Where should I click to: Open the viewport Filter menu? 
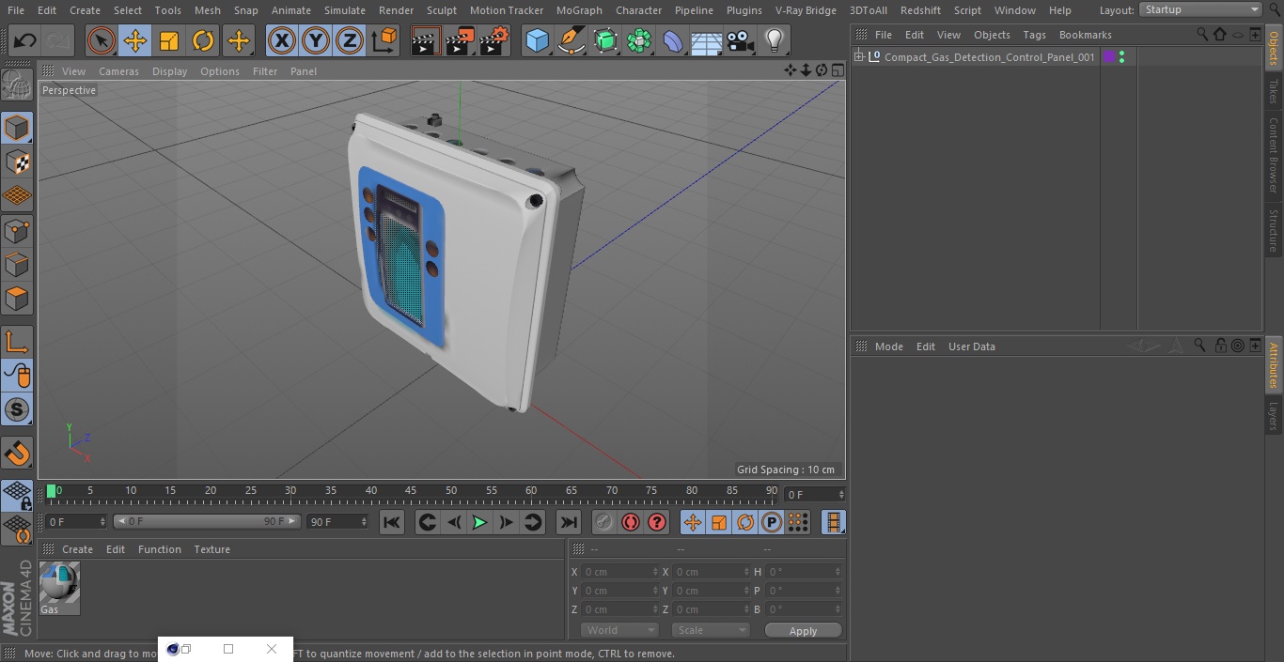tap(265, 71)
